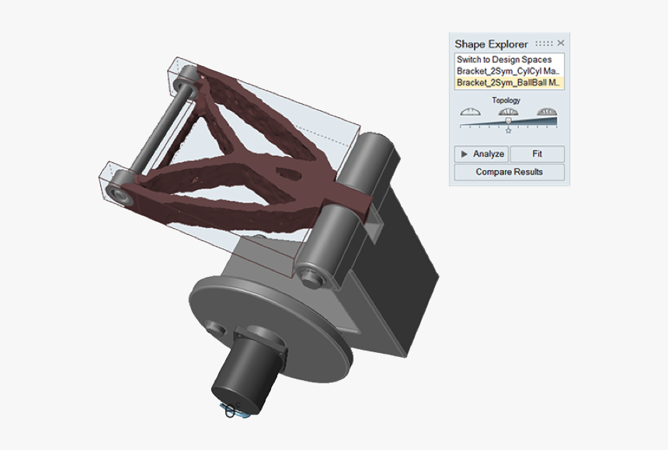The width and height of the screenshot is (668, 450).
Task: Close the Shape Explorer panel
Action: point(562,43)
